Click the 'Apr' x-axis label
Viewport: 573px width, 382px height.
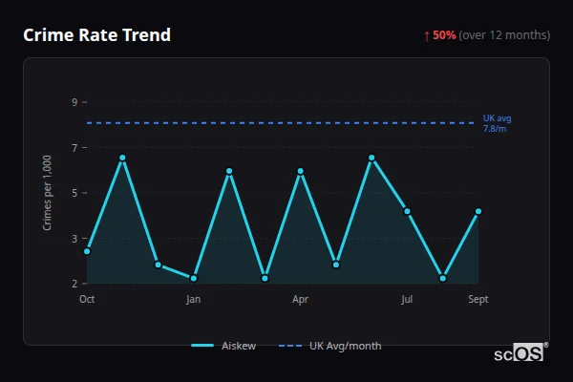coord(301,299)
